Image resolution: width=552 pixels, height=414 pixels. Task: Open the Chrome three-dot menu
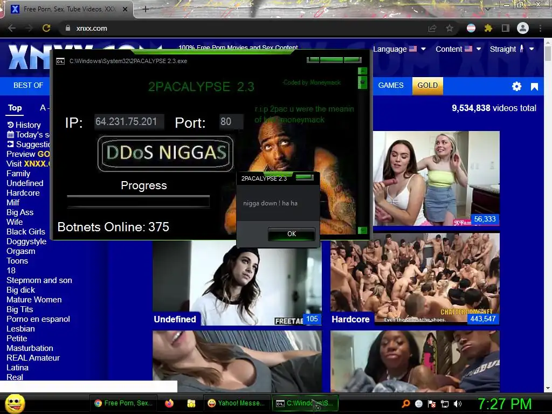click(x=540, y=28)
